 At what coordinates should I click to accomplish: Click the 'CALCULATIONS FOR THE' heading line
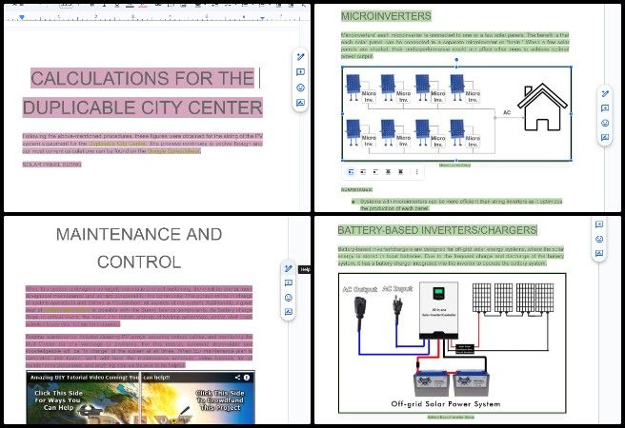pyautogui.click(x=142, y=78)
